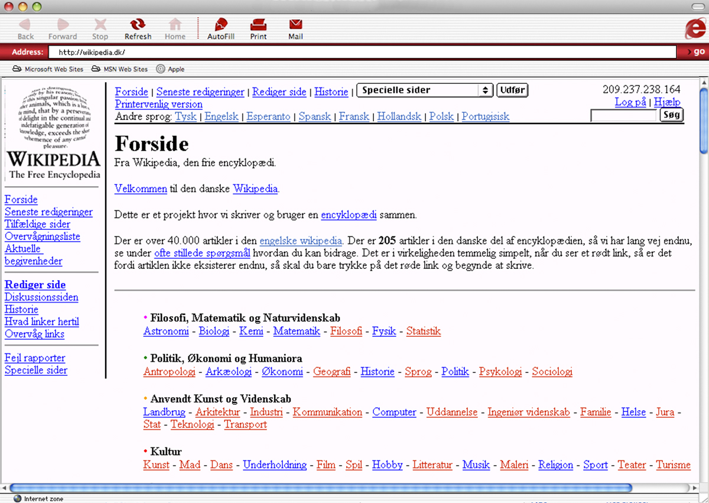Switch language to Spansk

click(315, 116)
